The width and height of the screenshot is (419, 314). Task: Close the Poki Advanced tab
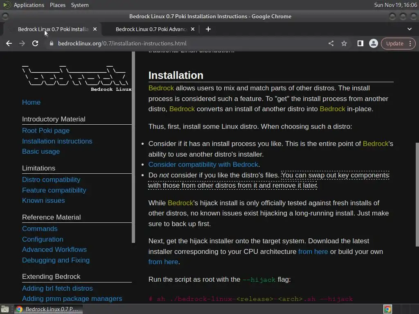(193, 29)
